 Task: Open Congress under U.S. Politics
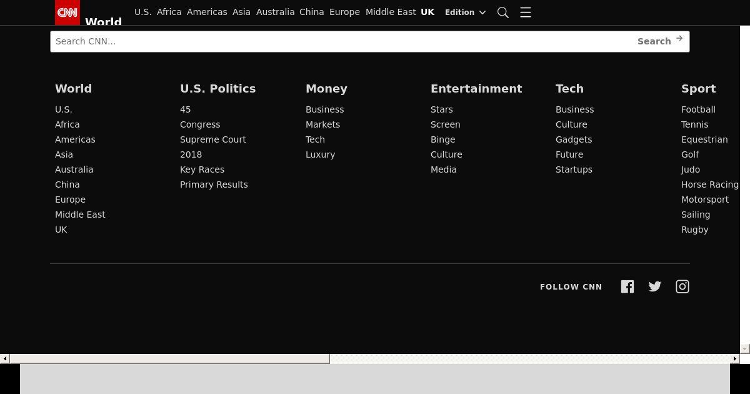[200, 124]
